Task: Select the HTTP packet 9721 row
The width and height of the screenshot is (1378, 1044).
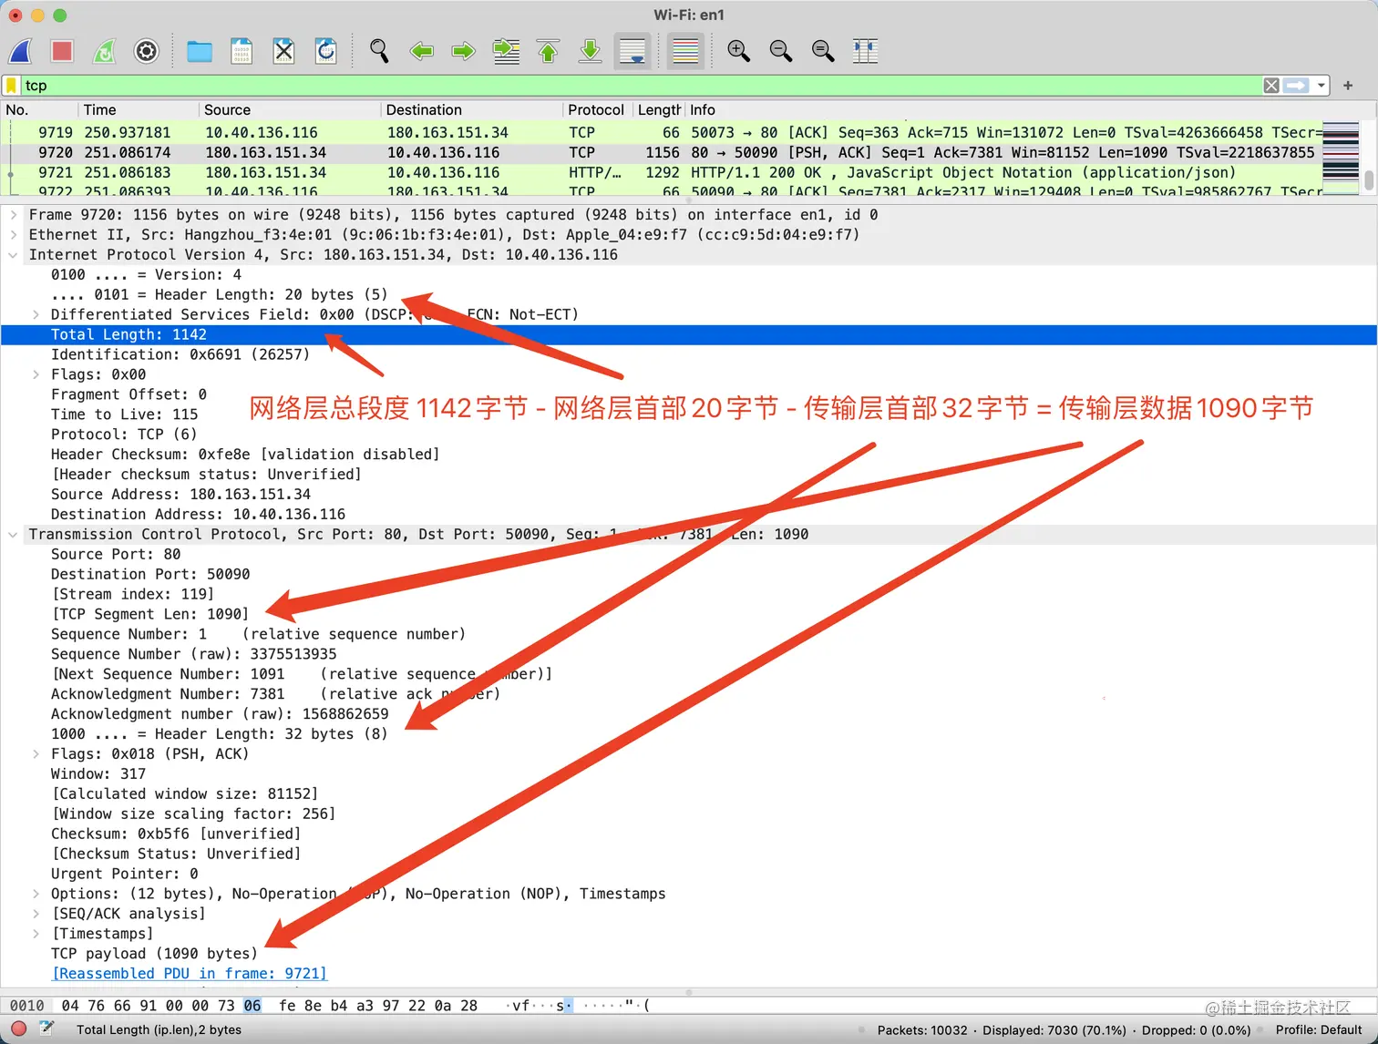Action: pyautogui.click(x=661, y=173)
